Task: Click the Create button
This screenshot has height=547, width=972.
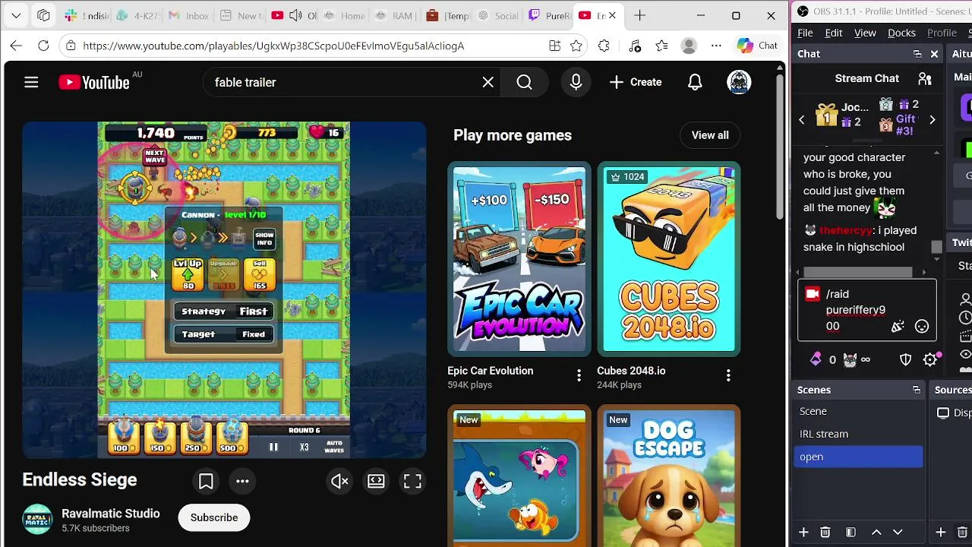Action: click(636, 82)
